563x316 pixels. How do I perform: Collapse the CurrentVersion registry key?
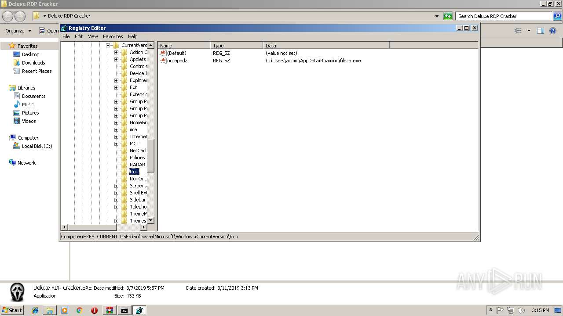point(108,45)
